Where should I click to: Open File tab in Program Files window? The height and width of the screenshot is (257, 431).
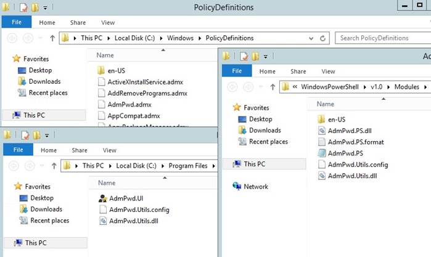pyautogui.click(x=18, y=150)
